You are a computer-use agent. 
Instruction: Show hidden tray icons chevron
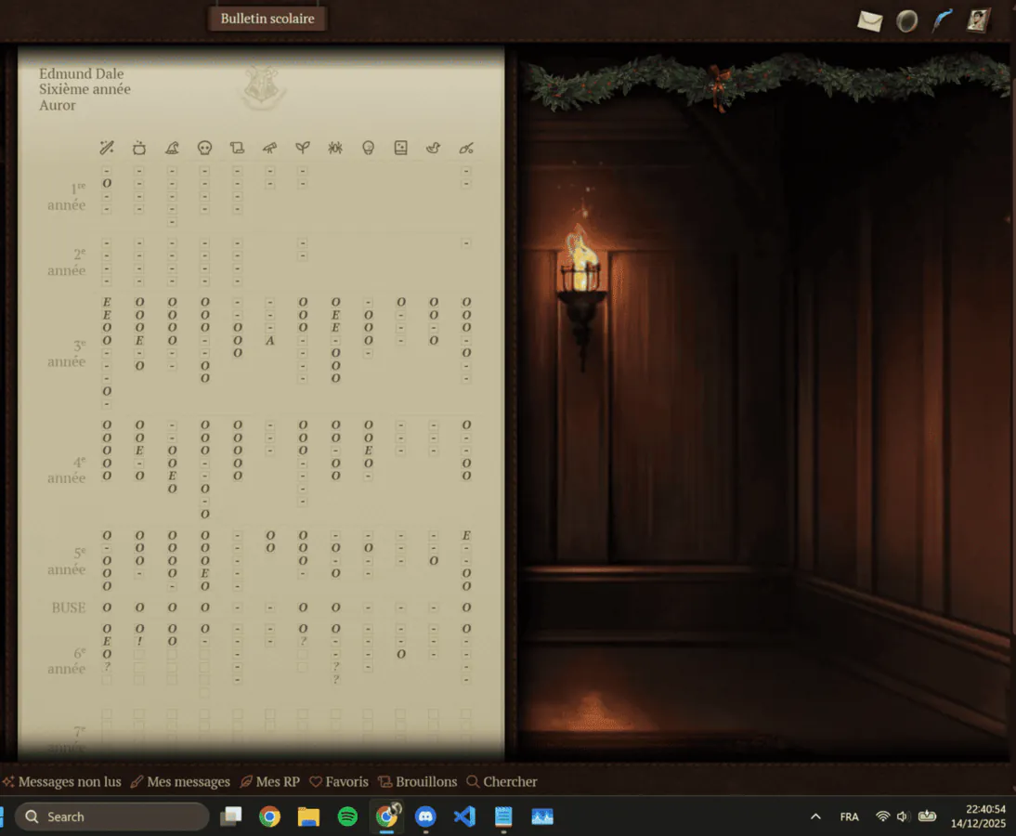815,816
